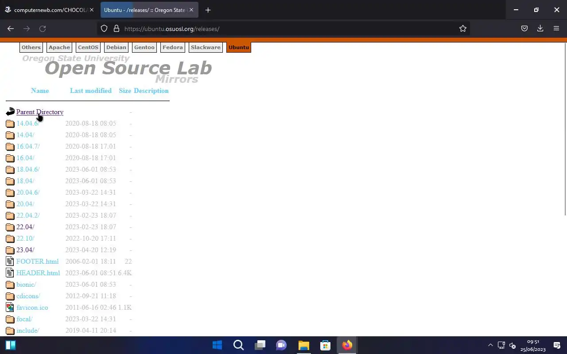Sort listing by Size column
This screenshot has width=567, height=354.
(125, 91)
